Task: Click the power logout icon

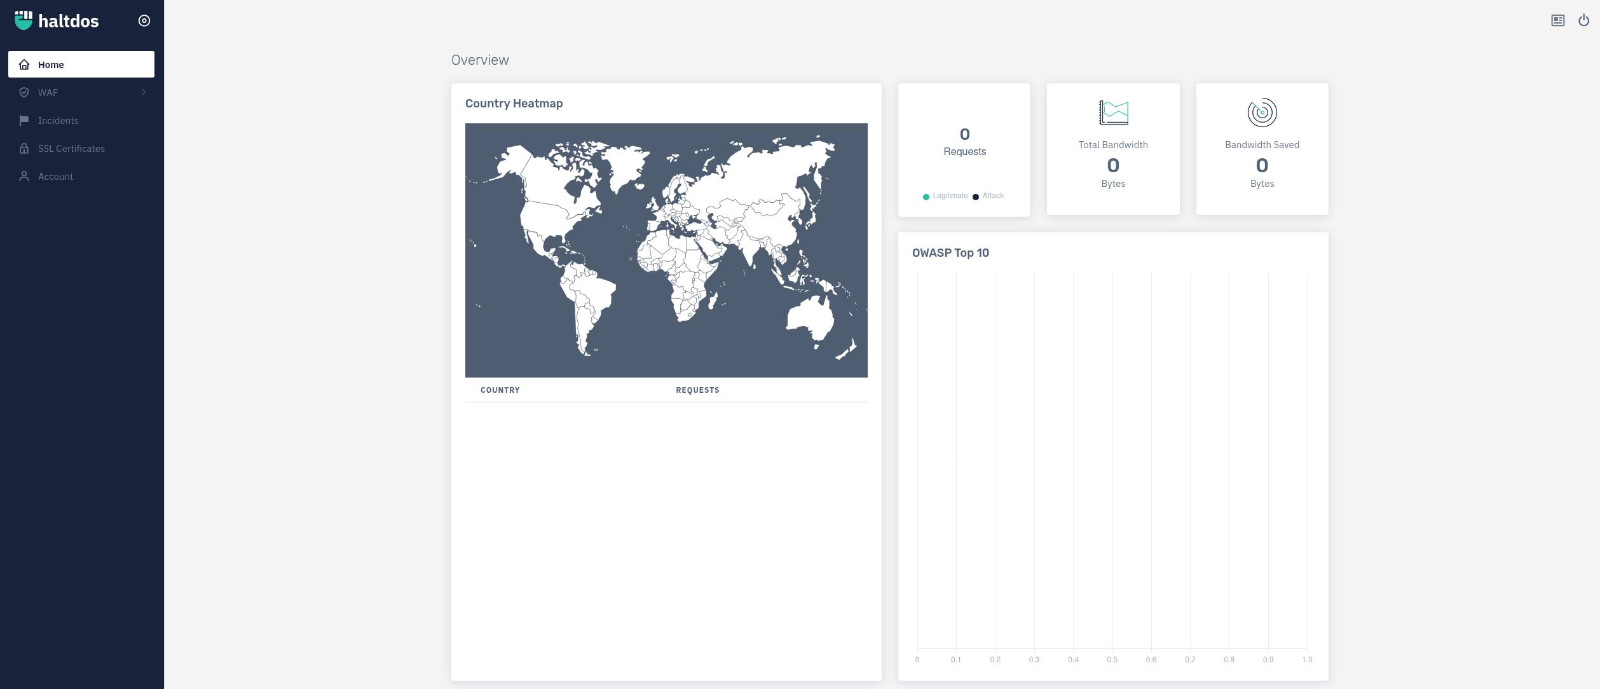Action: pyautogui.click(x=1583, y=21)
